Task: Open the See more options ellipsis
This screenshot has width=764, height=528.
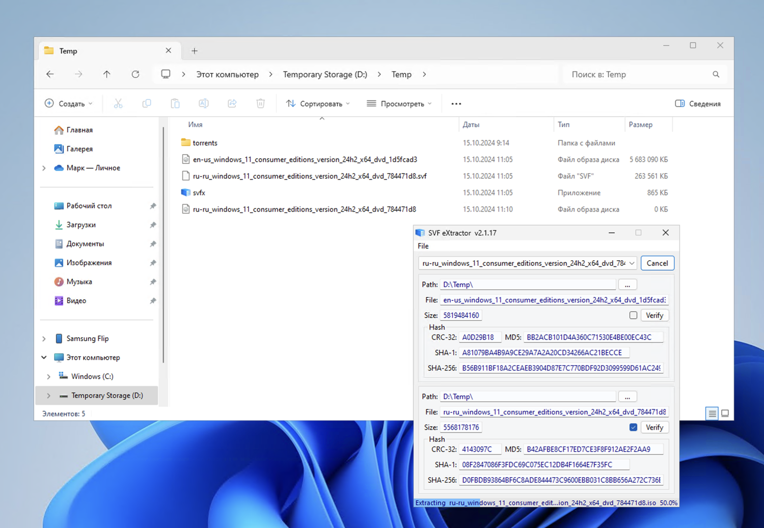Action: [456, 103]
